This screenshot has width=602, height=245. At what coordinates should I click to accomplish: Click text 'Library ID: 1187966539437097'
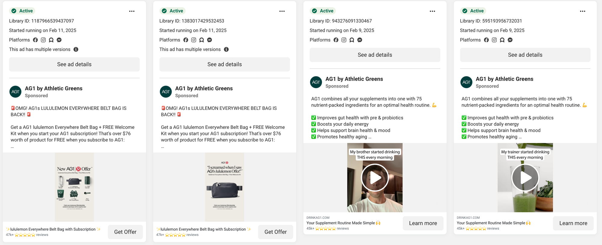[x=42, y=21]
